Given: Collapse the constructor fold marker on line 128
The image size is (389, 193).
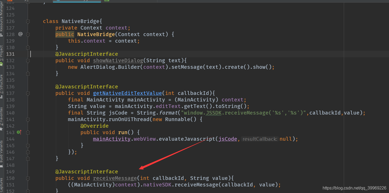Looking at the screenshot, I should tap(28, 34).
